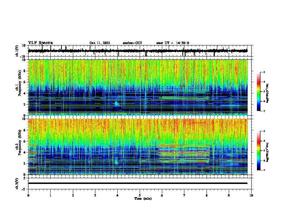283x219 pixels.
Task: Click the ch.1(V) waveform axis label
Action: [17, 51]
